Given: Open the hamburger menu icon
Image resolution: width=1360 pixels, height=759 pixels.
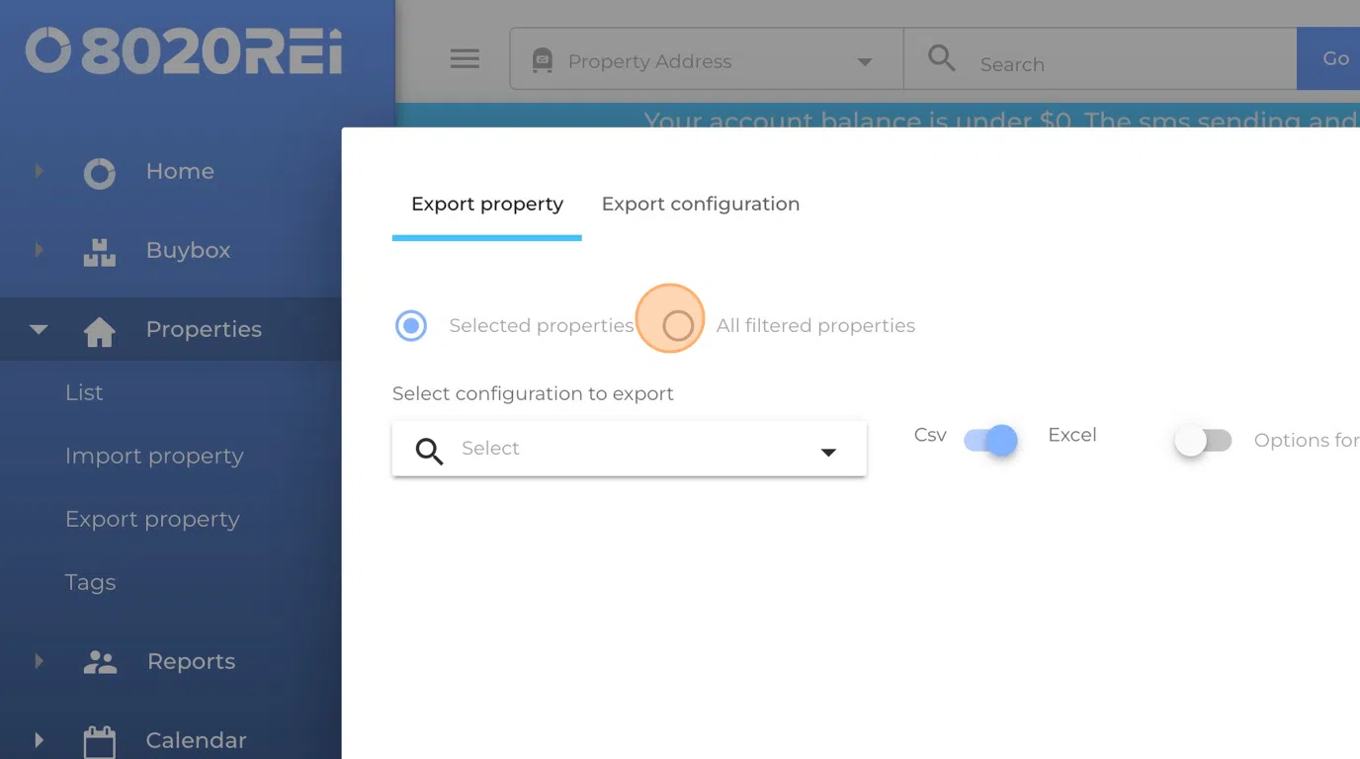Looking at the screenshot, I should (x=465, y=59).
